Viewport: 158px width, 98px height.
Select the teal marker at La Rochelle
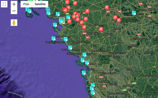point(87,63)
